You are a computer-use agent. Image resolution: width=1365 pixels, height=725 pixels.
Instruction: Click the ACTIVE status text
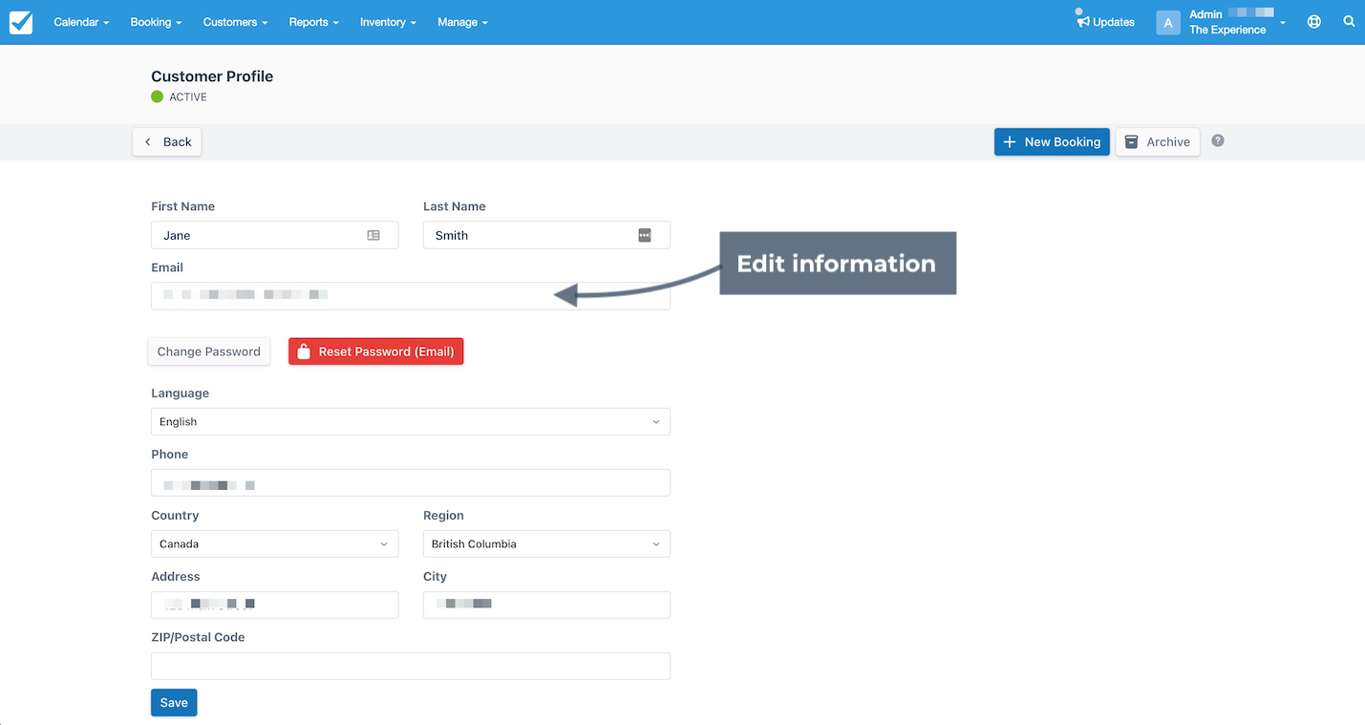[x=188, y=97]
